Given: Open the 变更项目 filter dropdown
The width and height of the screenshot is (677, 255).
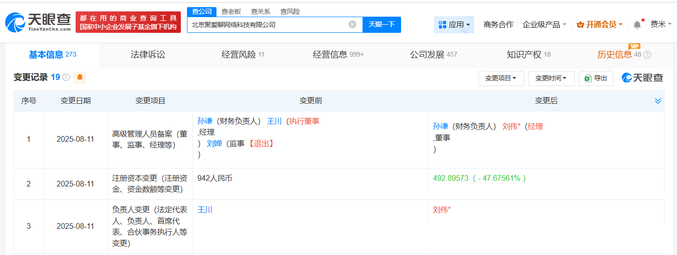Looking at the screenshot, I should coord(501,78).
